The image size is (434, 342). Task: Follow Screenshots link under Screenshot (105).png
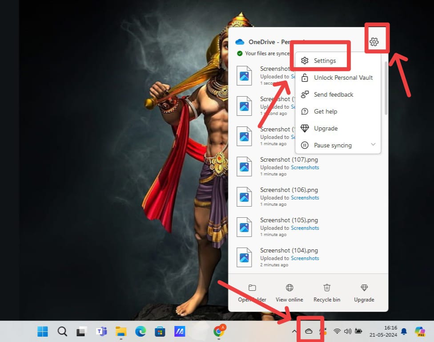[x=305, y=228]
